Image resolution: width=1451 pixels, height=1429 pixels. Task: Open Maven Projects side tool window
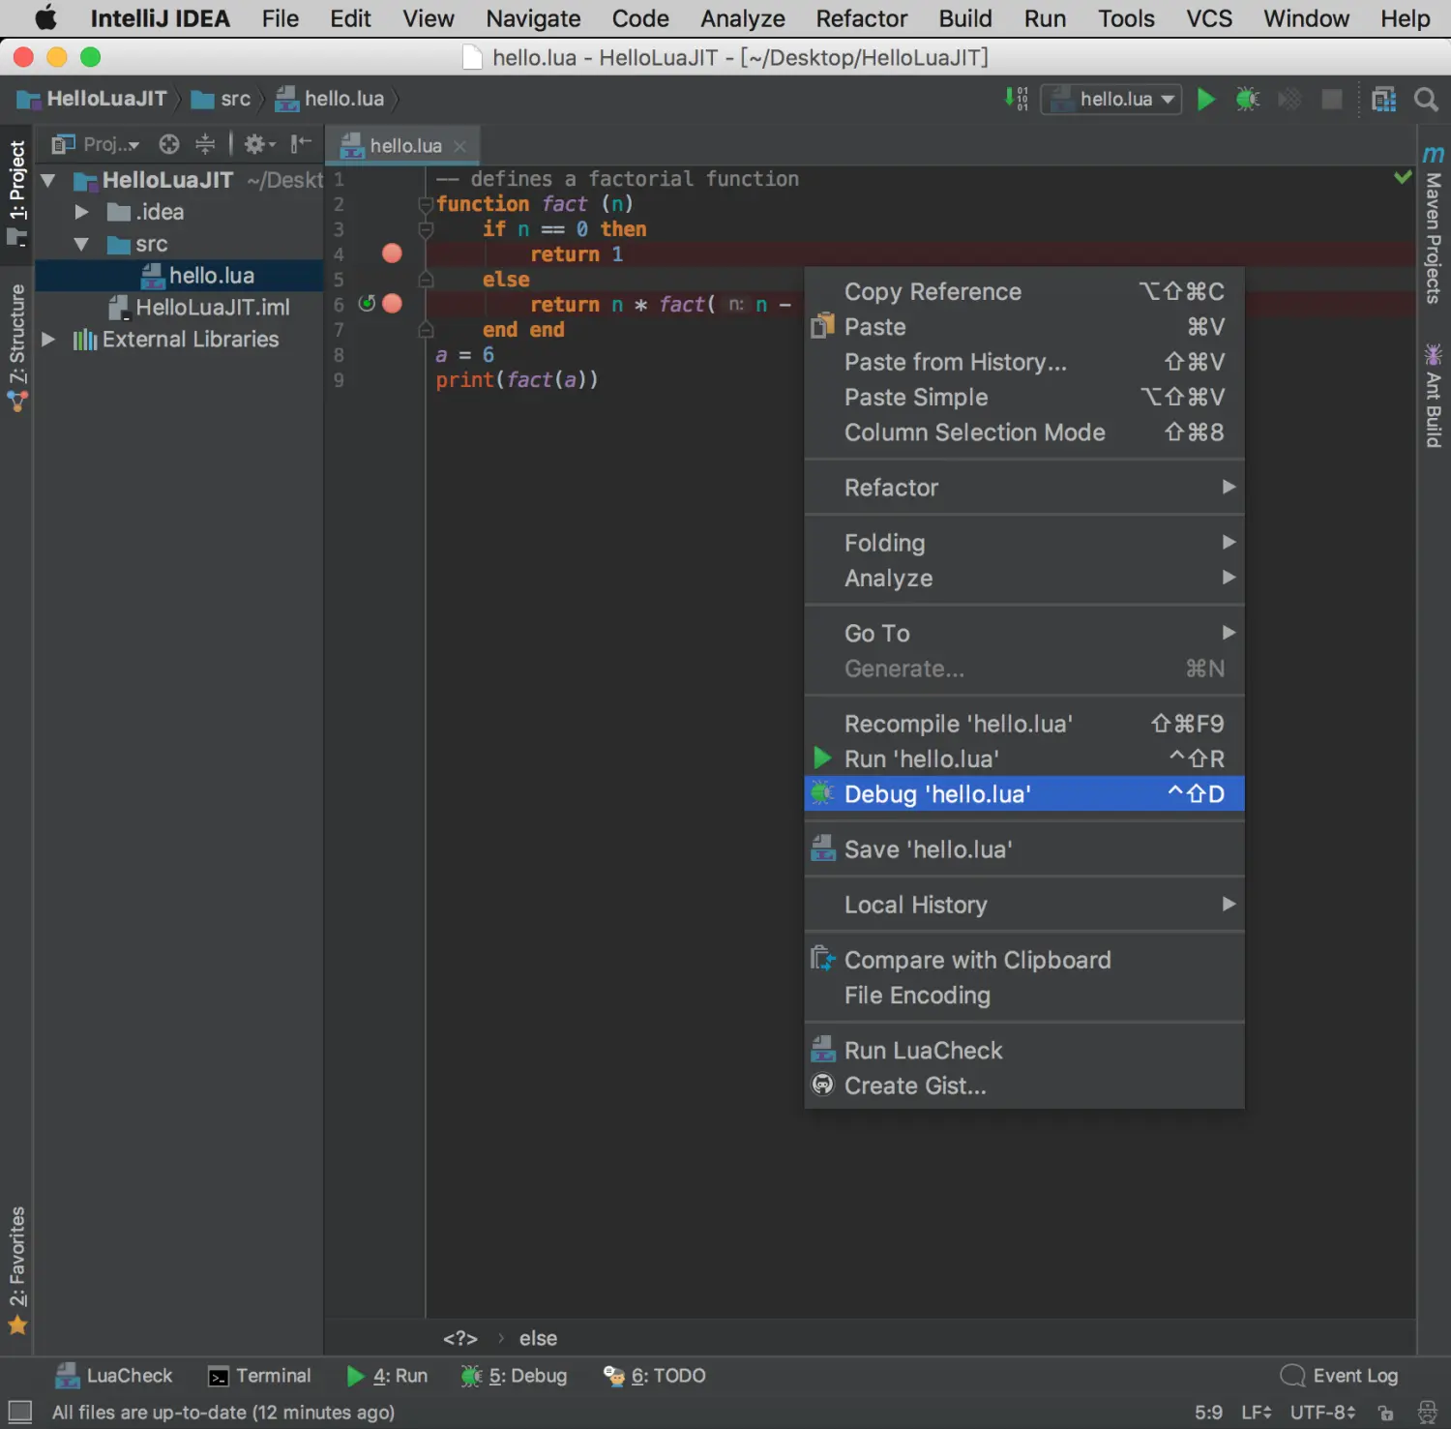click(1434, 224)
